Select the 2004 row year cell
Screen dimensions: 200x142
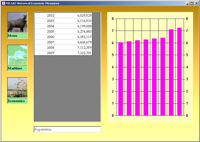point(45,26)
